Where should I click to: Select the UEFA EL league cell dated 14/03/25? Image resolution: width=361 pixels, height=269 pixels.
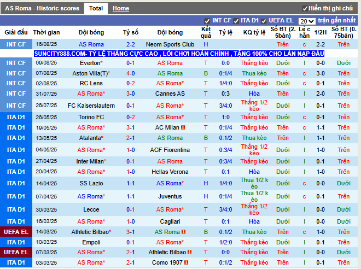[x=16, y=232]
